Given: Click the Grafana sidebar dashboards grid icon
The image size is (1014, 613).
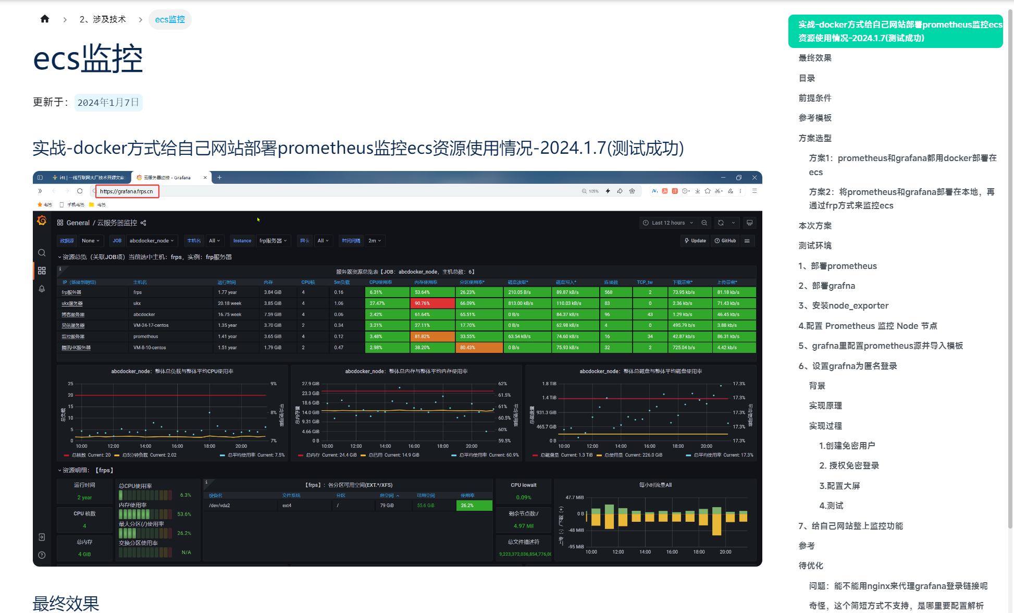Looking at the screenshot, I should coord(42,271).
